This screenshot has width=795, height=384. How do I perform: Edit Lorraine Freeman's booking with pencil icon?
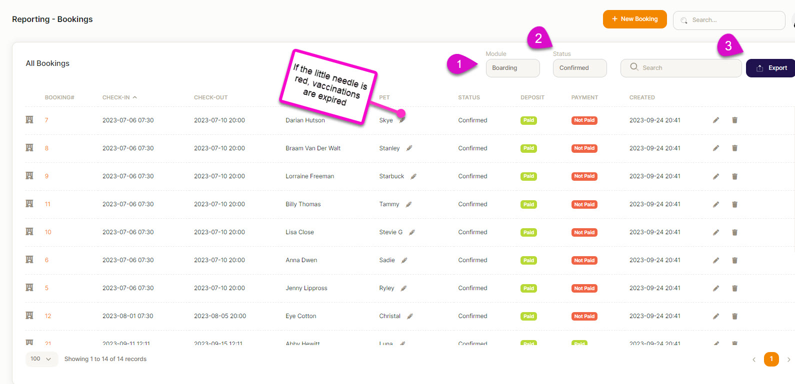pos(716,176)
